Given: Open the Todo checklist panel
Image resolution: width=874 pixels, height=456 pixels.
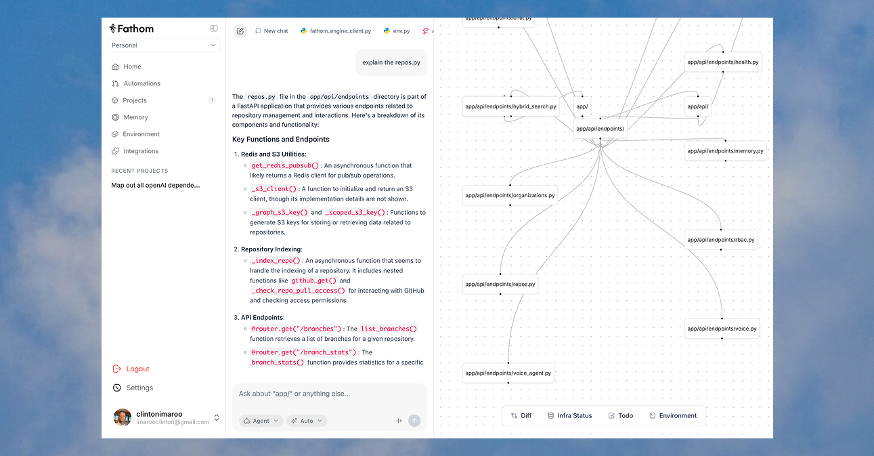Looking at the screenshot, I should pyautogui.click(x=620, y=415).
